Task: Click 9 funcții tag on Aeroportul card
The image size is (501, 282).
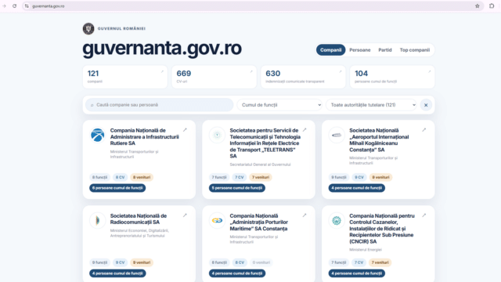Action: (x=339, y=177)
